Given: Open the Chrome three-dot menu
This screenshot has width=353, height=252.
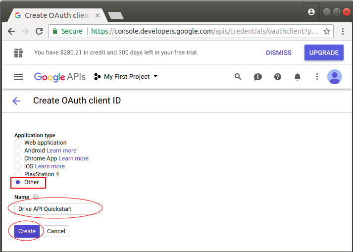Looking at the screenshot, I should point(343,31).
